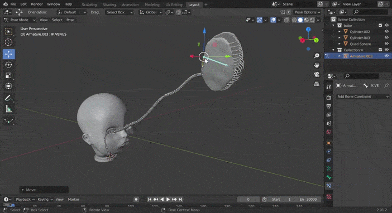Image resolution: width=392 pixels, height=213 pixels.
Task: Open the Pose Mode dropdown
Action: point(20,20)
